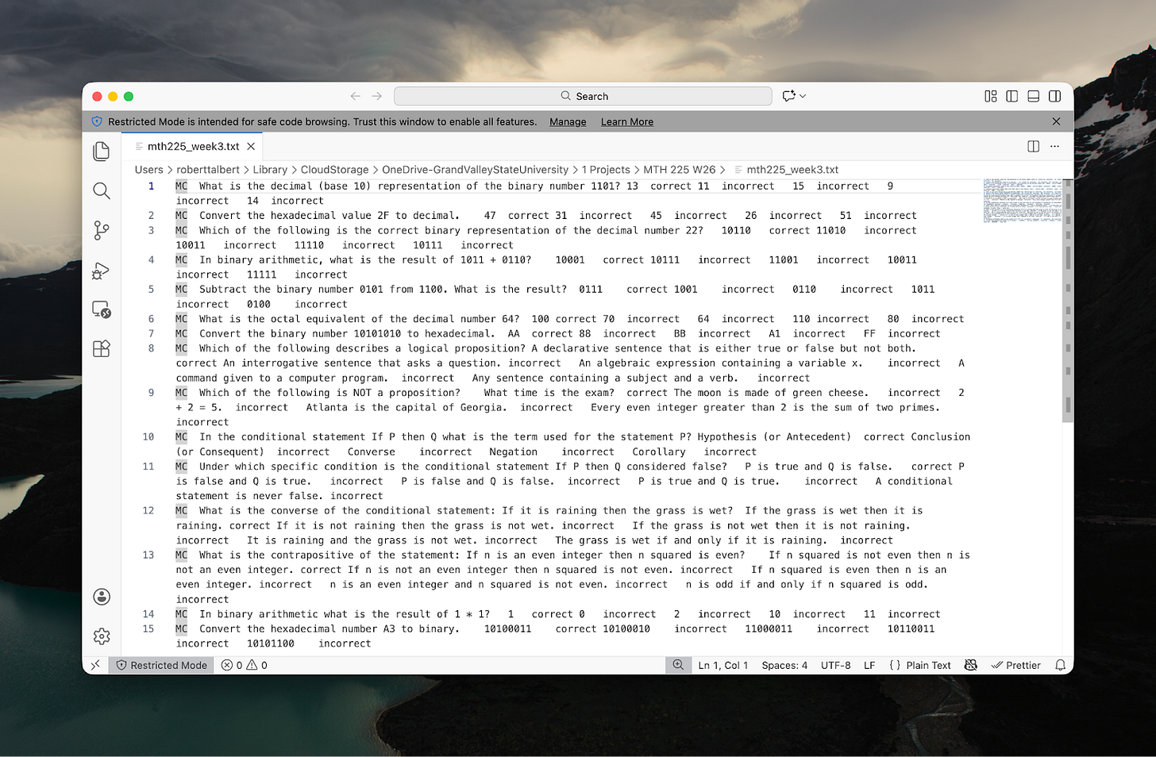Toggle the Primary Side Bar visibility
Image resolution: width=1156 pixels, height=757 pixels.
[1011, 96]
